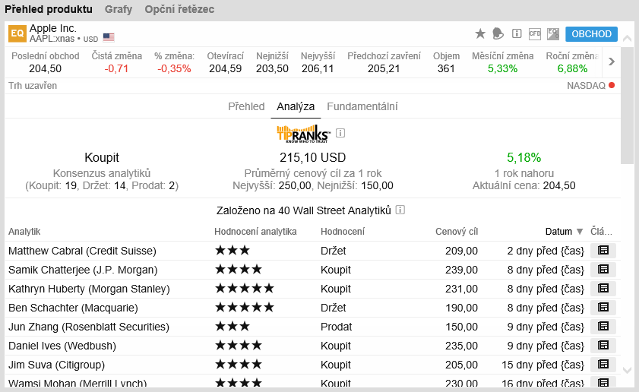Screen dimensions: 639x392
Task: Sort by Cenový cíl column header
Action: pyautogui.click(x=457, y=232)
